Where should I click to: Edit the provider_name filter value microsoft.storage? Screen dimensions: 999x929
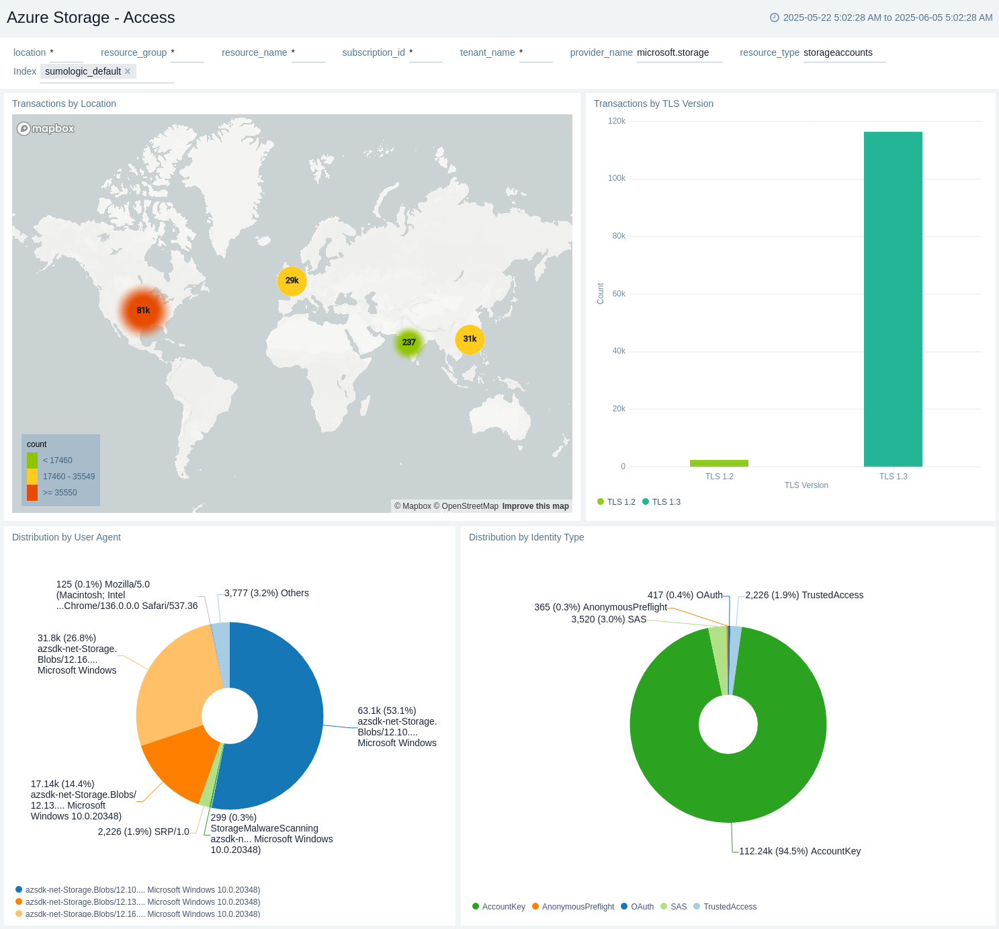[x=679, y=53]
